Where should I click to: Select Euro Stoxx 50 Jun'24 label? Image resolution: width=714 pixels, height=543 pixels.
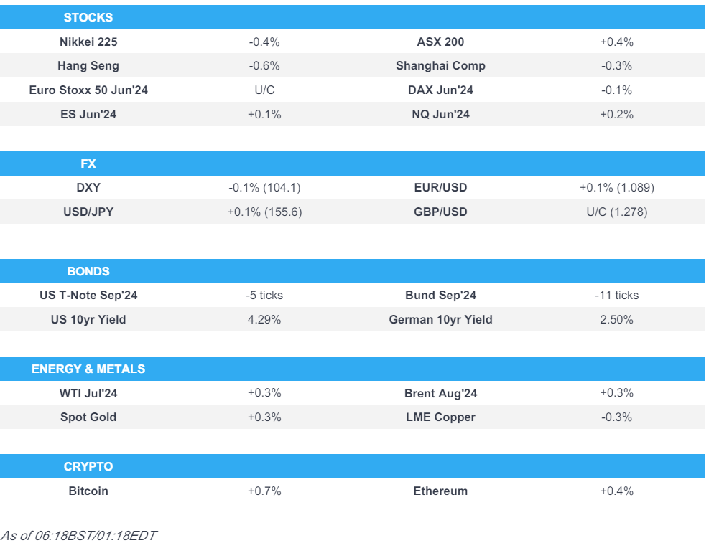[x=88, y=90]
